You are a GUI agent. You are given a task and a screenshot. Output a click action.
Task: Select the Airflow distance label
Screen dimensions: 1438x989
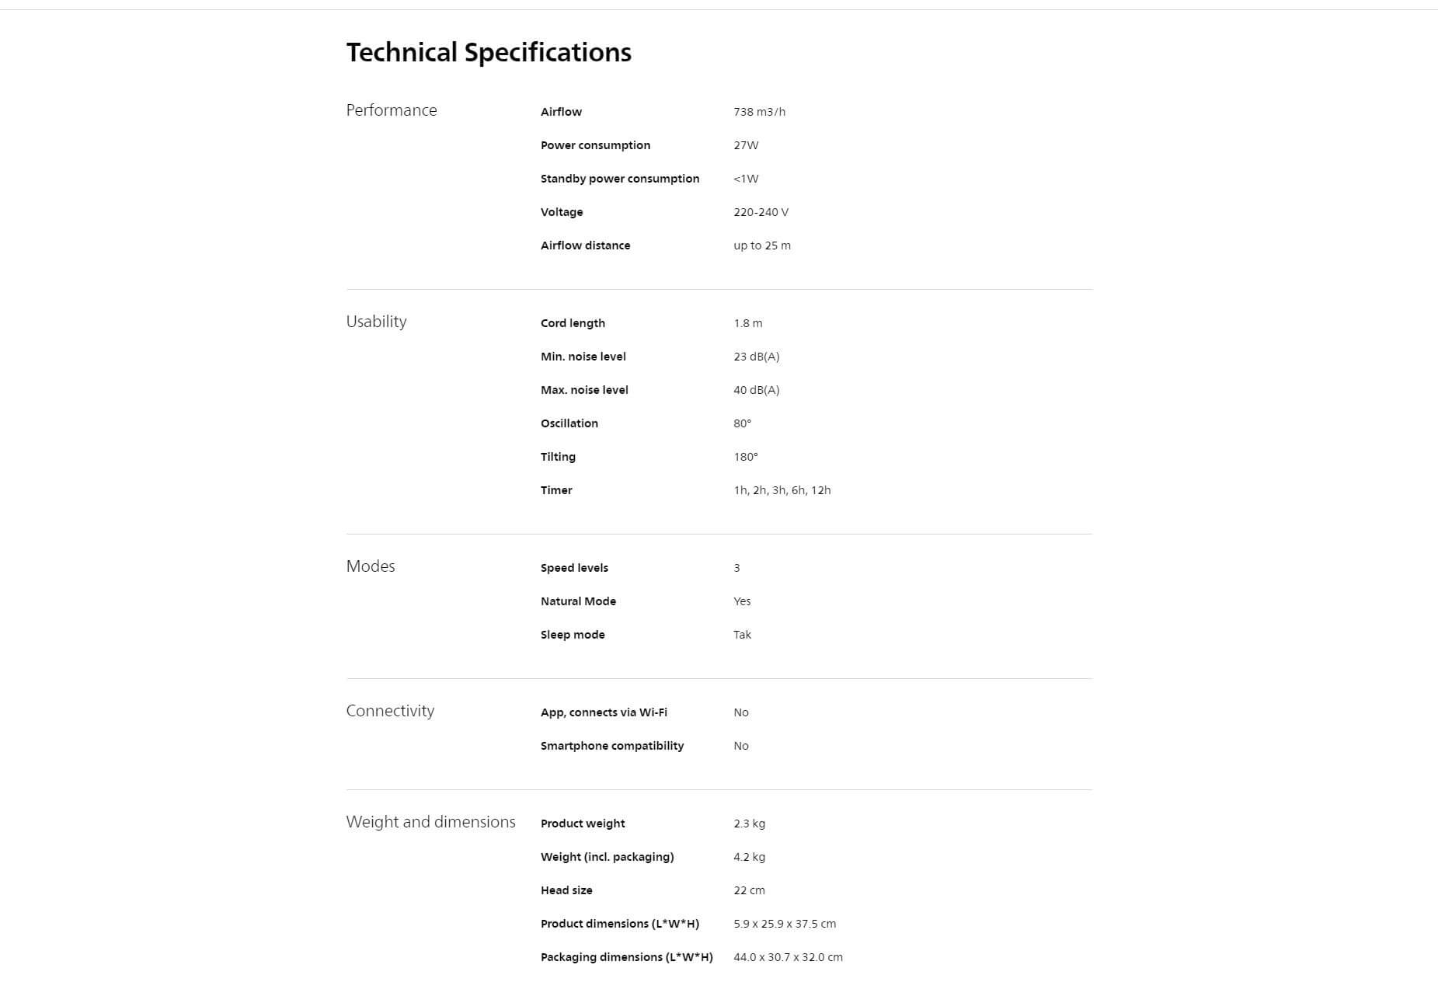coord(585,246)
